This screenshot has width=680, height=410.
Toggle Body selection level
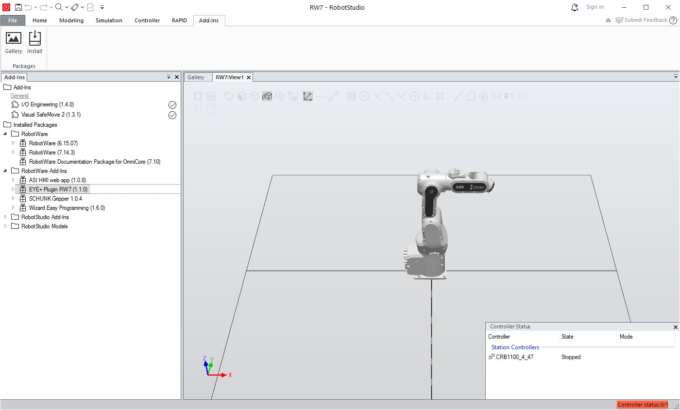coord(255,96)
